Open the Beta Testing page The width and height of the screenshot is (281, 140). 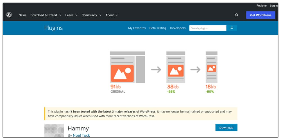(158, 28)
